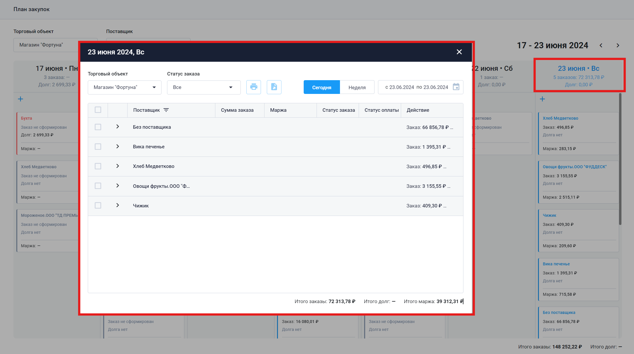Print the orders list with the printer icon
The image size is (634, 354).
point(254,87)
